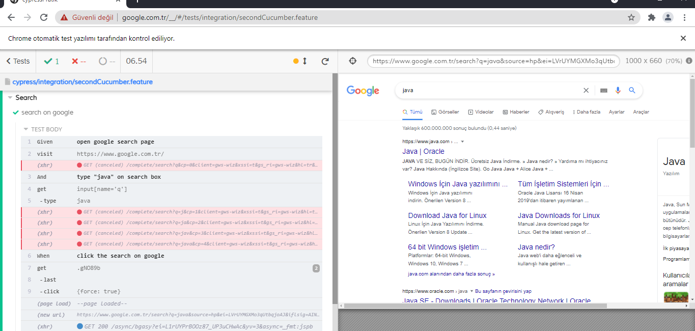The width and height of the screenshot is (695, 331).
Task: Open the 'Java nedir?' sitelink
Action: (x=536, y=247)
